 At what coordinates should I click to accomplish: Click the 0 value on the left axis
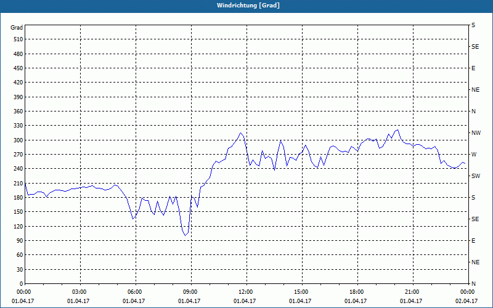(22, 284)
